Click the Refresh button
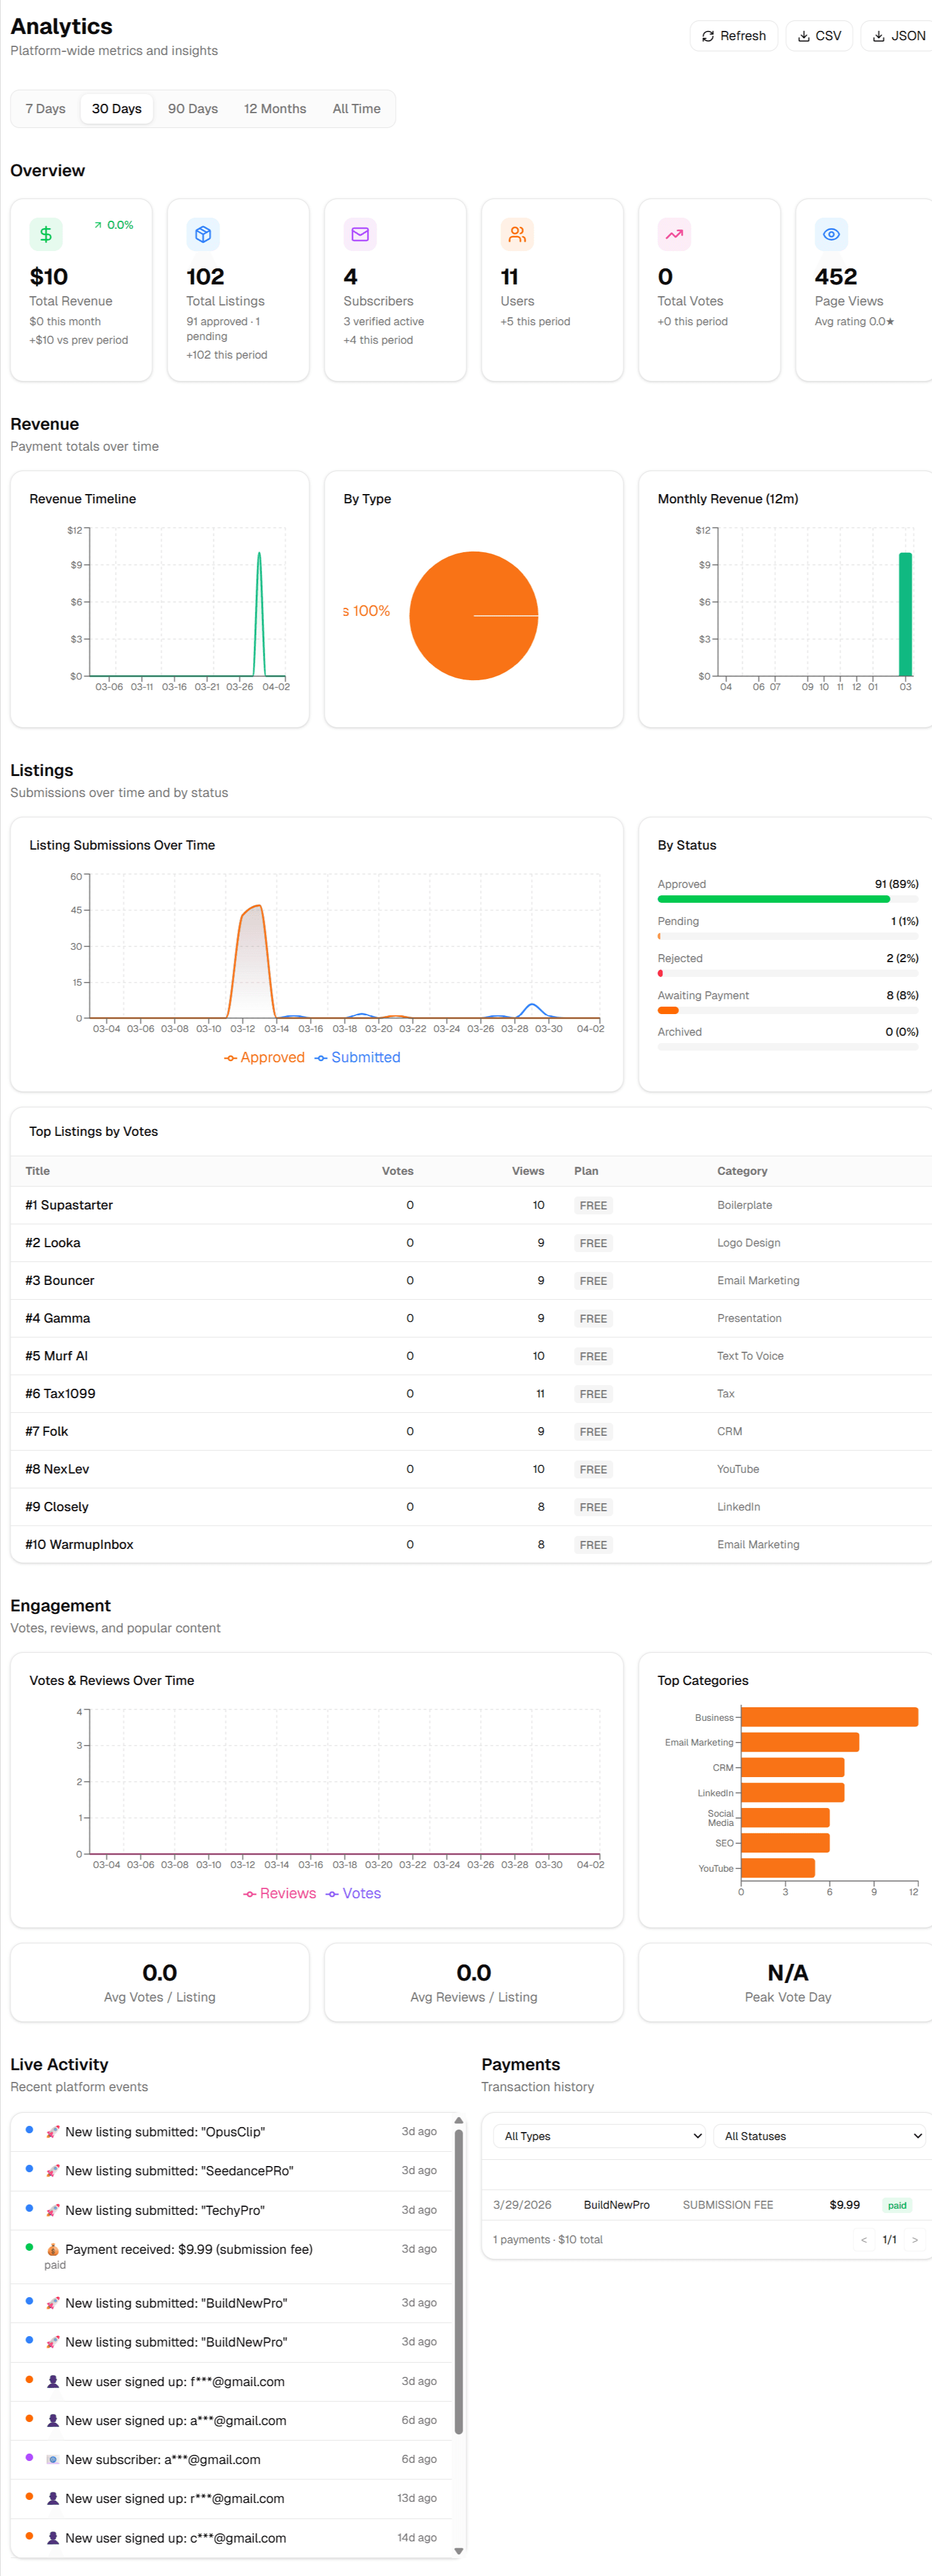The width and height of the screenshot is (932, 2576). 733,36
